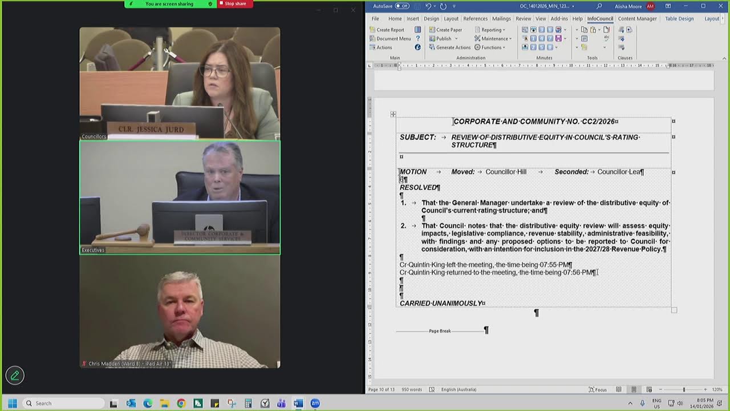
Task: Click the Redo icon in the title bar
Action: pos(443,6)
